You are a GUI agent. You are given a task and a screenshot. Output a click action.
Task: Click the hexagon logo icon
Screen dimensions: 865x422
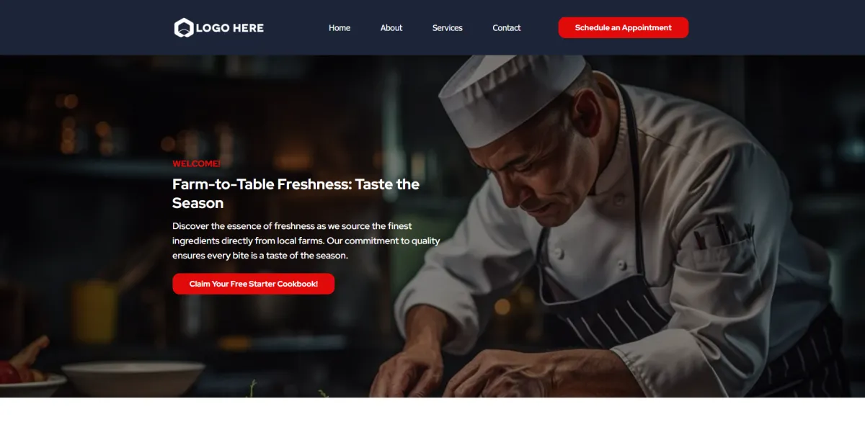[184, 28]
